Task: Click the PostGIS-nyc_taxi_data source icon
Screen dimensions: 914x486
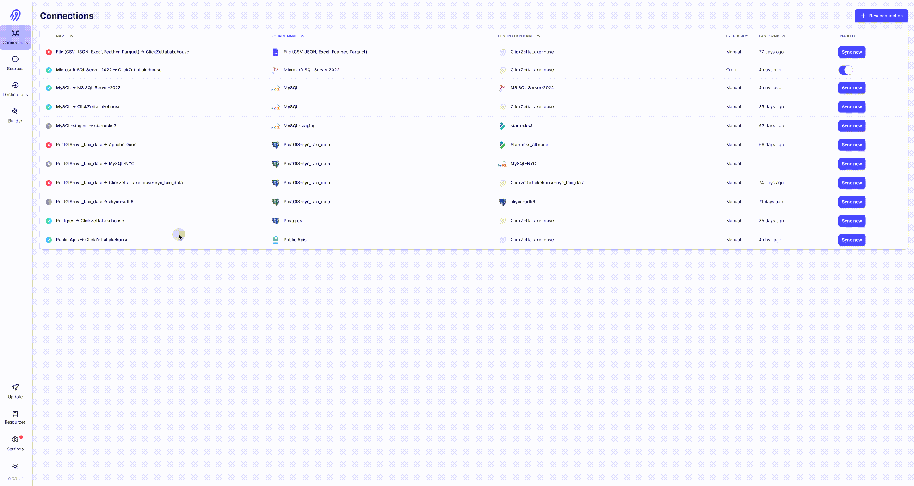Action: [276, 145]
